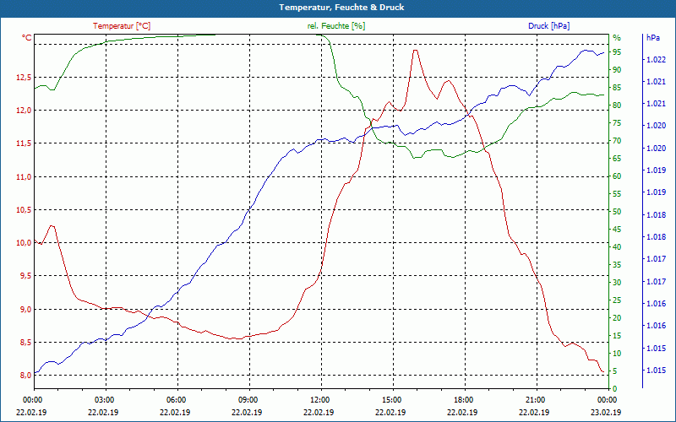The width and height of the screenshot is (676, 422).
Task: Click the "18:00" time axis label
Action: [465, 400]
